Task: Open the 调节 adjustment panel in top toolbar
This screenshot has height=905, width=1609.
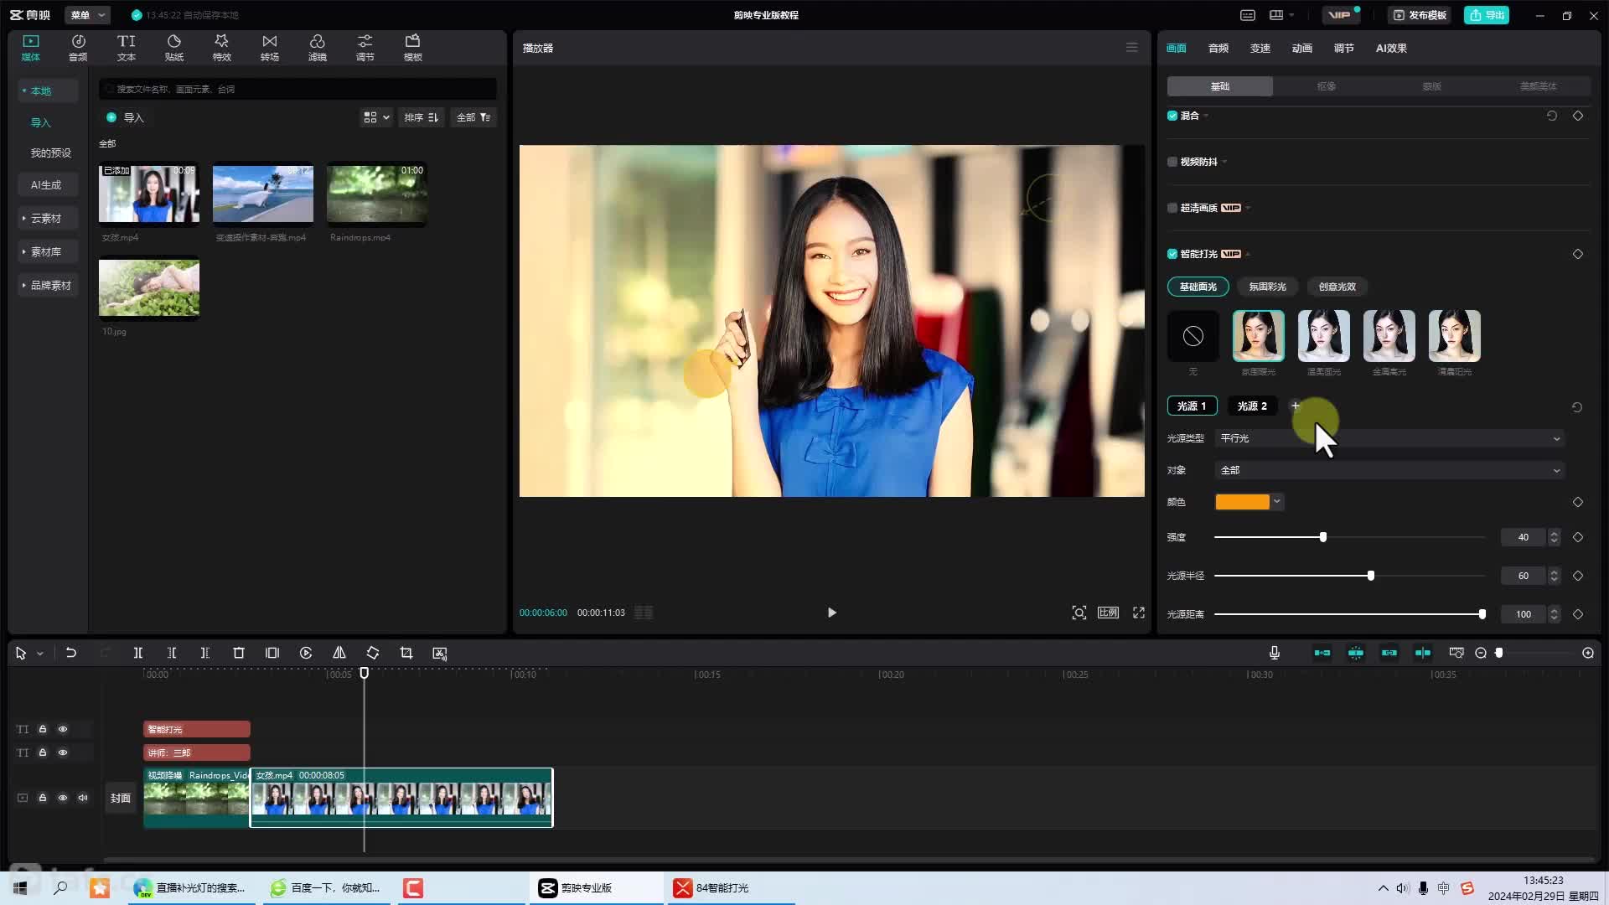Action: 365,48
